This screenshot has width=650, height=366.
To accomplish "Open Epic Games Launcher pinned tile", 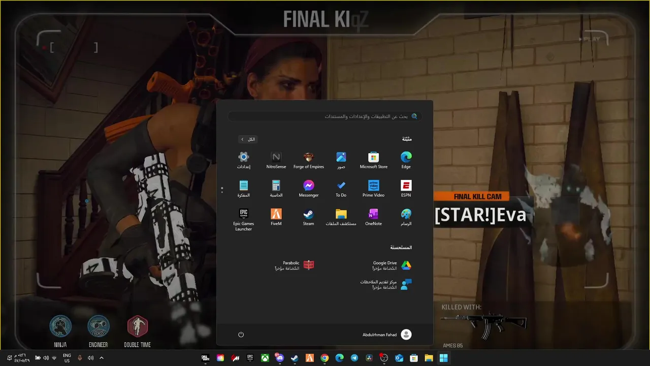I will (244, 220).
